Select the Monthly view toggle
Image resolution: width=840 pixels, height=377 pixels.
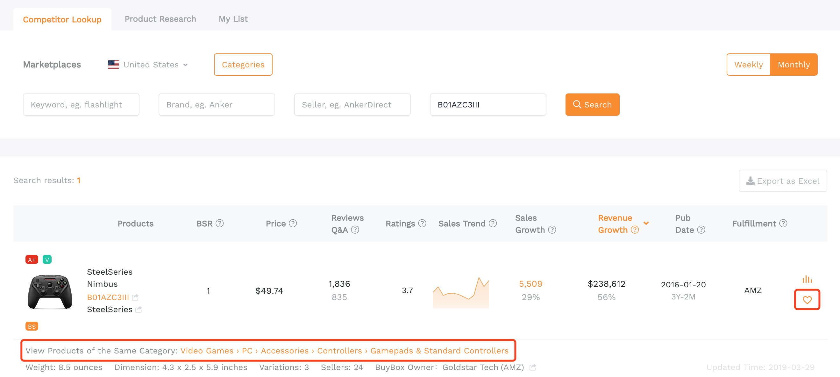point(794,65)
